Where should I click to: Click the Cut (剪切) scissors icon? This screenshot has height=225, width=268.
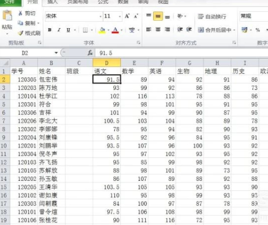[x=20, y=13]
